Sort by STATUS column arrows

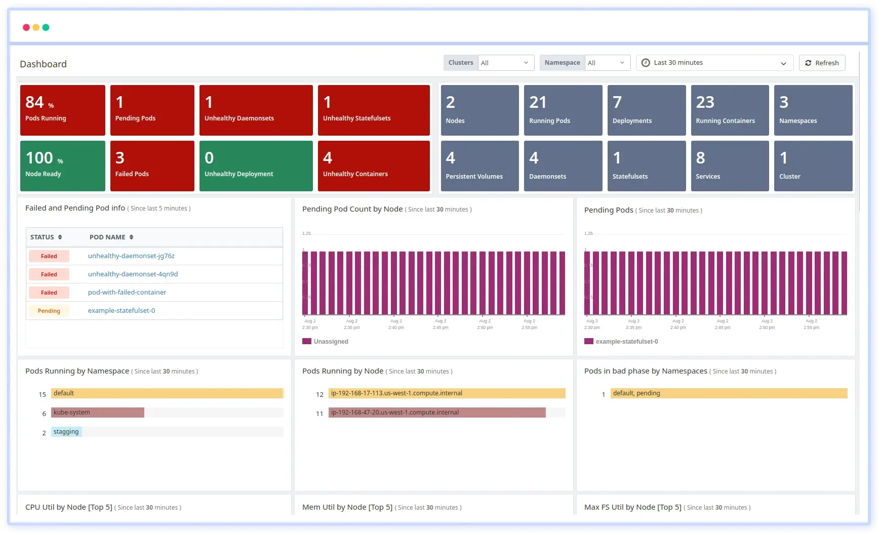click(x=60, y=237)
